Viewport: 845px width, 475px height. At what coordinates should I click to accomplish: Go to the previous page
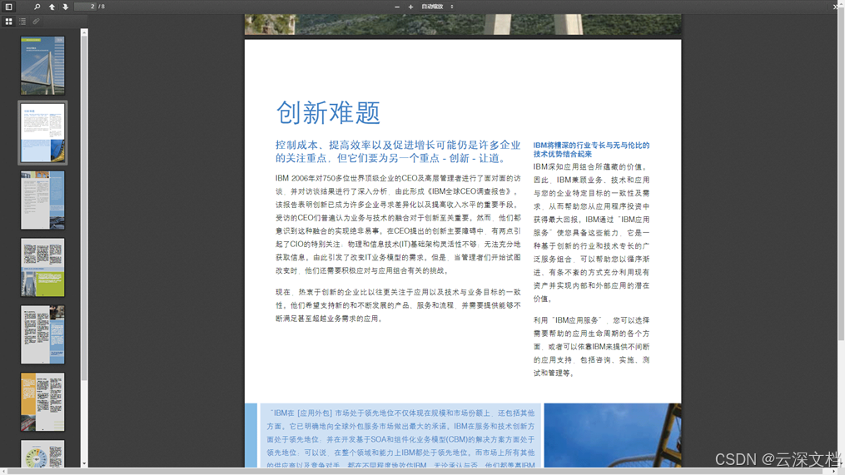tap(52, 7)
